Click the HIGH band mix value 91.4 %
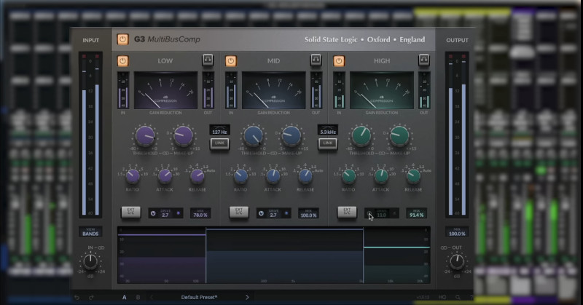 tap(416, 213)
